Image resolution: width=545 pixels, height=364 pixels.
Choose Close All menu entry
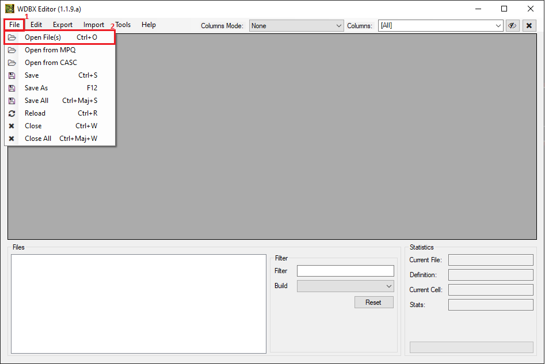pos(59,139)
